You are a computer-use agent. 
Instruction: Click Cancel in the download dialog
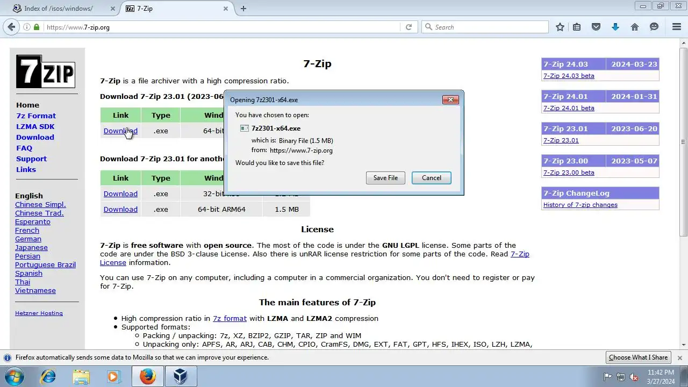tap(431, 178)
